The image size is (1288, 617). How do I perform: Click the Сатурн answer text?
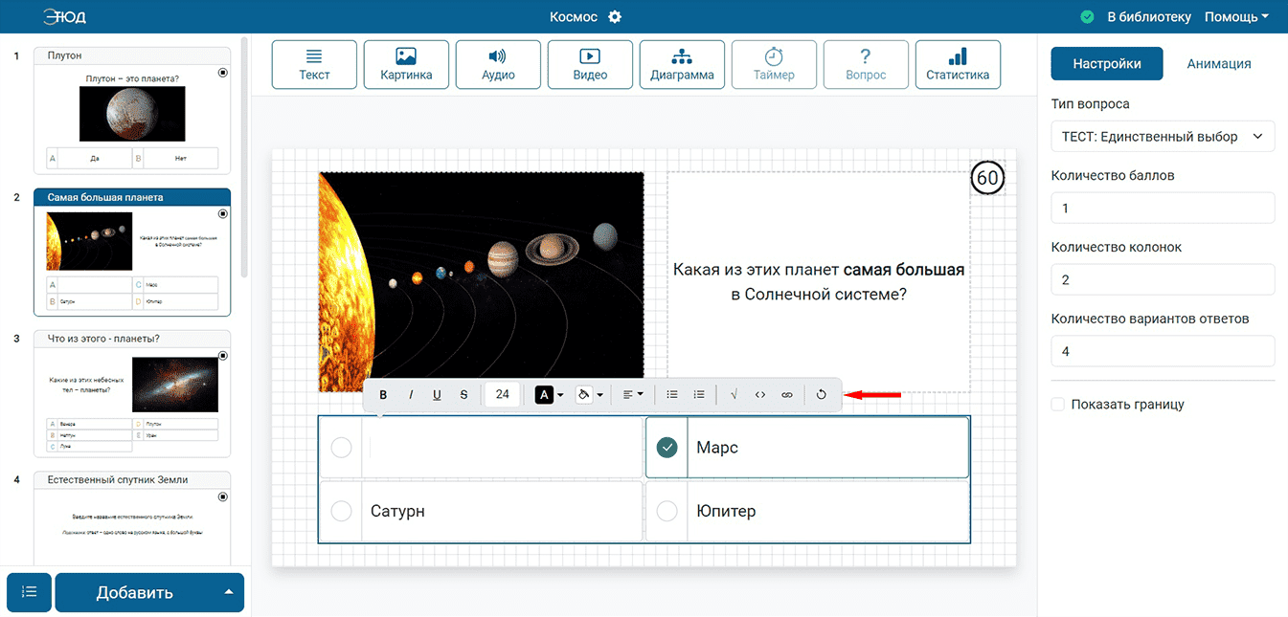[x=397, y=511]
